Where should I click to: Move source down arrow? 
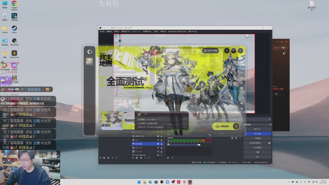149,158
